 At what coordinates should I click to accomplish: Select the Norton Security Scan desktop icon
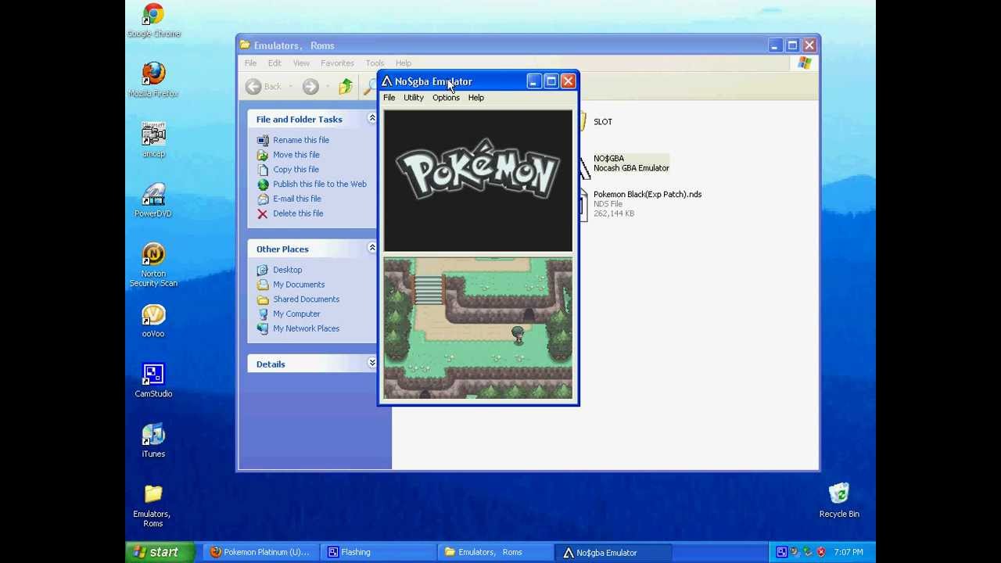coord(153,265)
